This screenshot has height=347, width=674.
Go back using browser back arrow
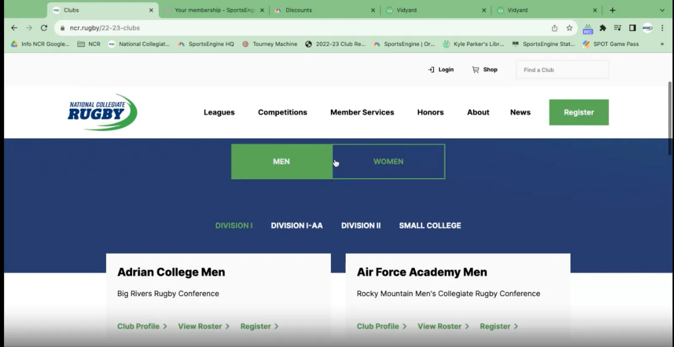14,28
